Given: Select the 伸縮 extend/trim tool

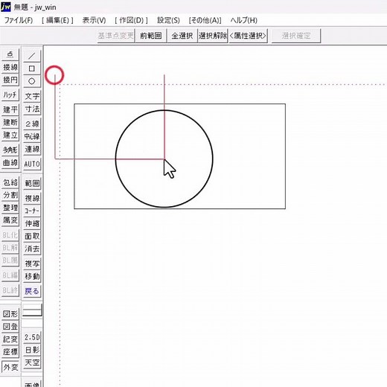Looking at the screenshot, I should click(32, 223).
